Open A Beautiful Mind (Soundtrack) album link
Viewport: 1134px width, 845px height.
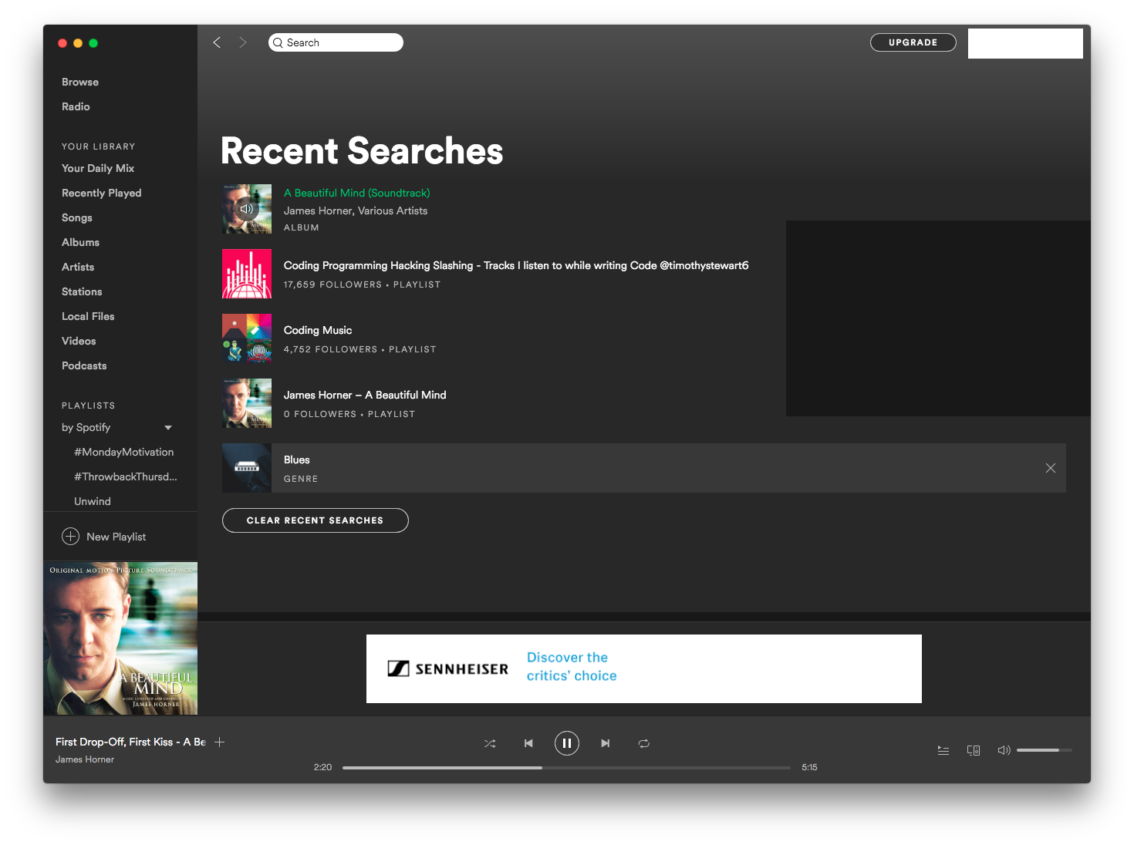357,193
